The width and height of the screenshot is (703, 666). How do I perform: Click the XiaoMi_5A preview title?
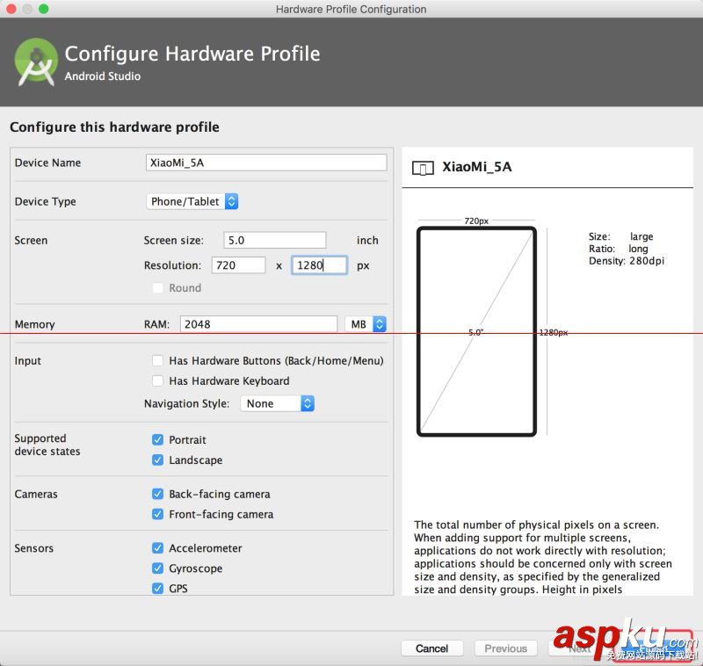476,167
